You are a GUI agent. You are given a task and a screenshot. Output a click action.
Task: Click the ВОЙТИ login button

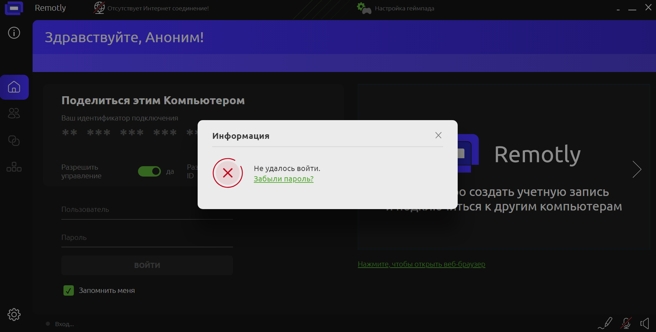[x=147, y=265]
